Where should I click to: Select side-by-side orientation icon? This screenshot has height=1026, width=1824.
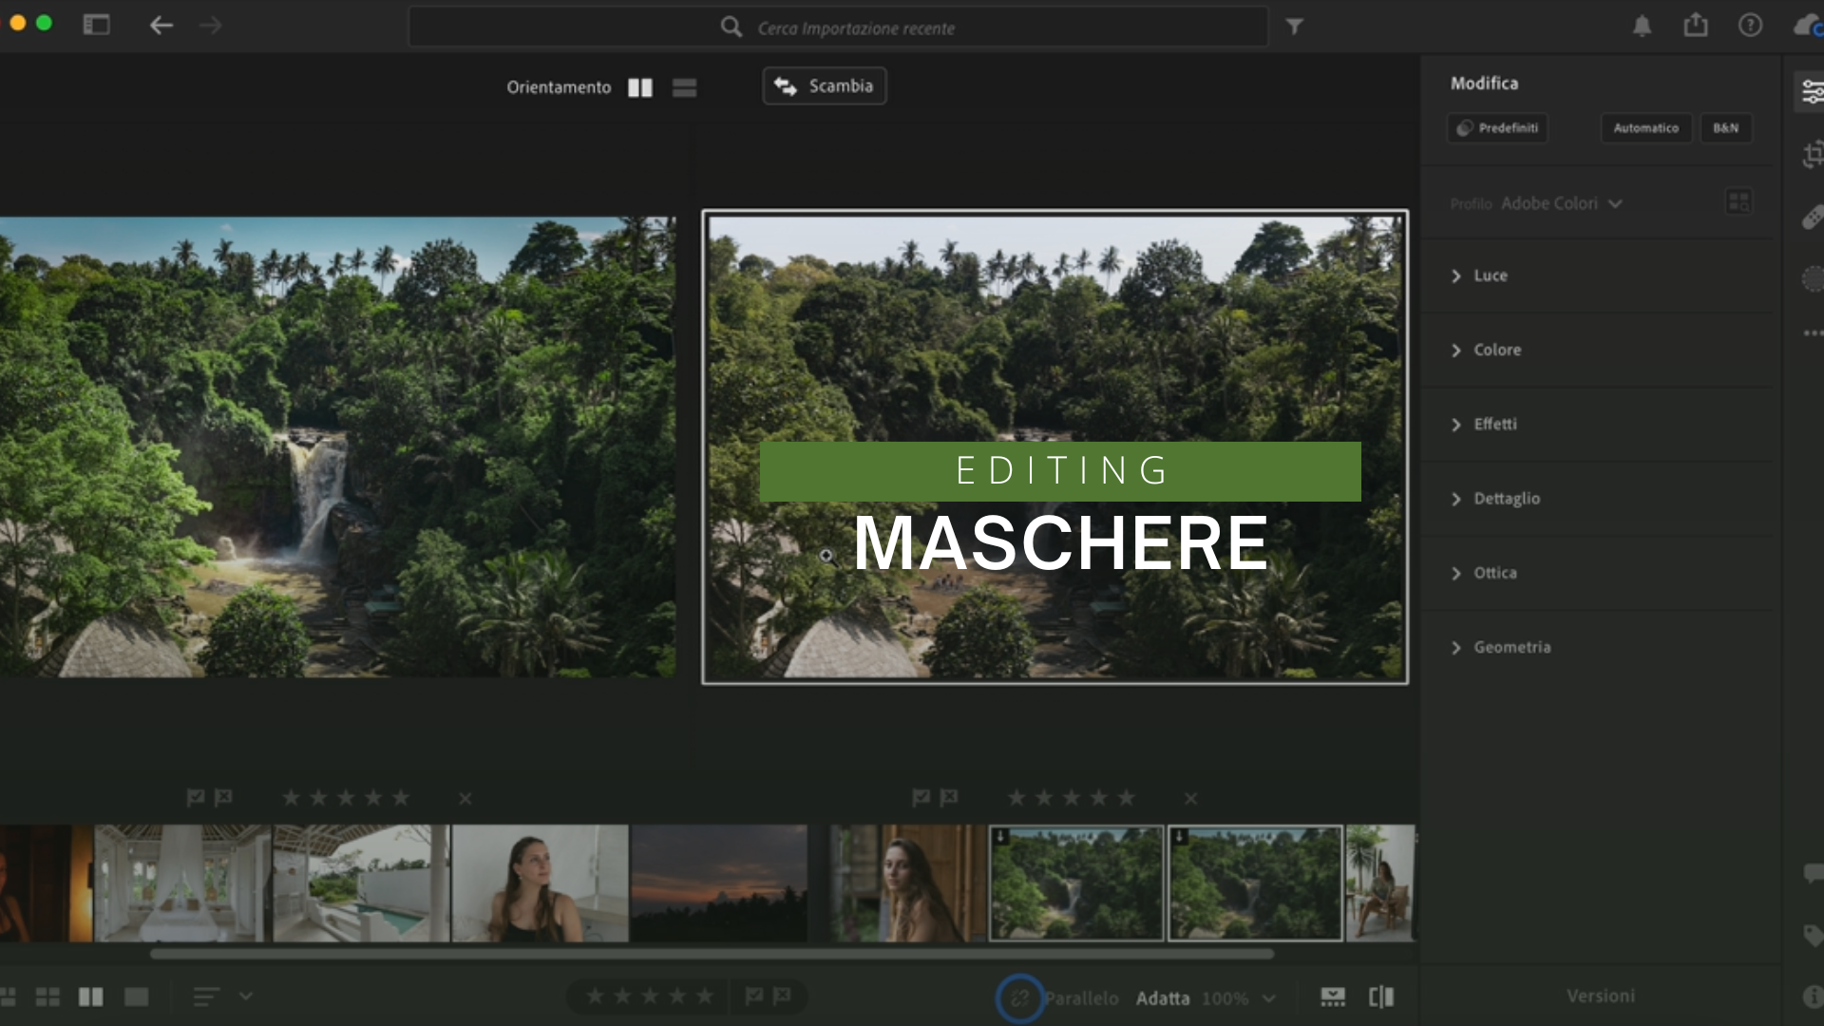640,87
